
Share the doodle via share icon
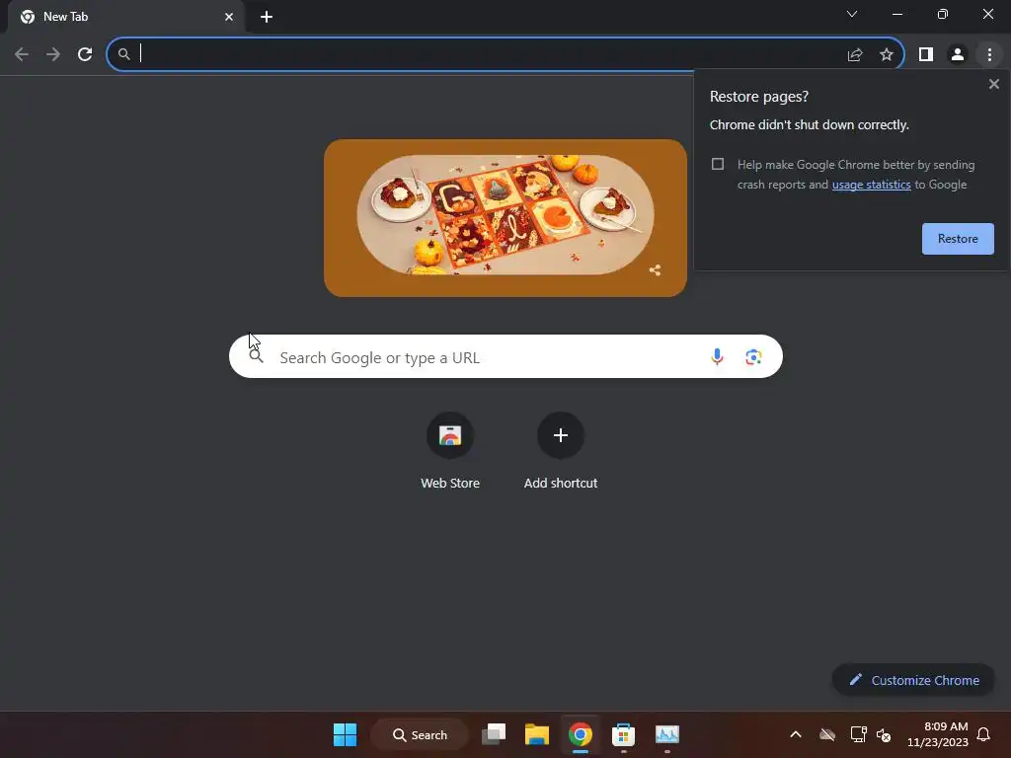coord(656,270)
